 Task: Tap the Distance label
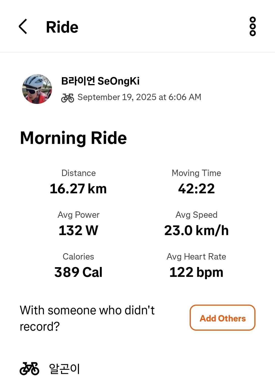[x=78, y=173]
